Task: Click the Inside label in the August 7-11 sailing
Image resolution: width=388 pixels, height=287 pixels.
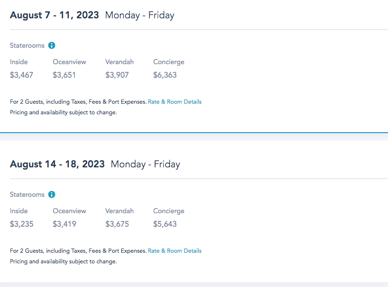Action: 19,62
